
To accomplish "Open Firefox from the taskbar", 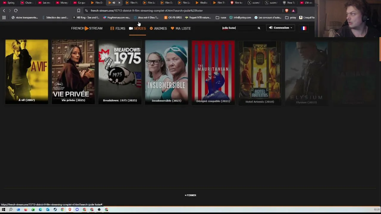I will [x=26, y=210].
